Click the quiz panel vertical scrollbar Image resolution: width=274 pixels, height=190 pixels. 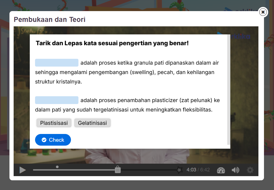tap(229, 90)
